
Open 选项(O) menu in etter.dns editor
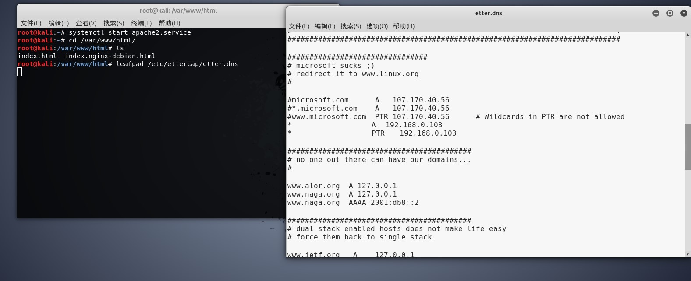377,26
